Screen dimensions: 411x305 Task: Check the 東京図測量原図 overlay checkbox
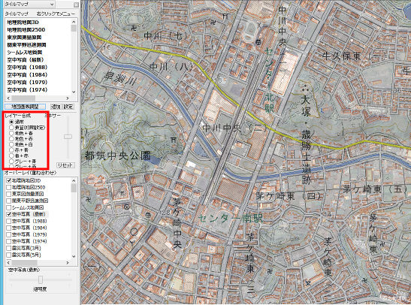click(x=9, y=194)
